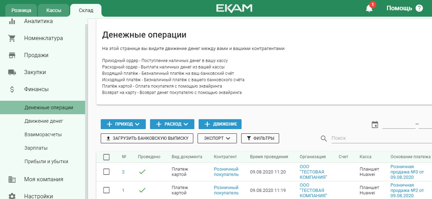The height and width of the screenshot is (199, 432).
Task: Click green checkmark in row number 2
Action: (x=142, y=172)
